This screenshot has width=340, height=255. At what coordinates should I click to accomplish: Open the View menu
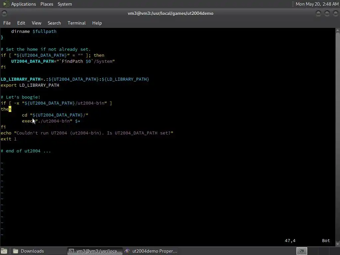(37, 23)
